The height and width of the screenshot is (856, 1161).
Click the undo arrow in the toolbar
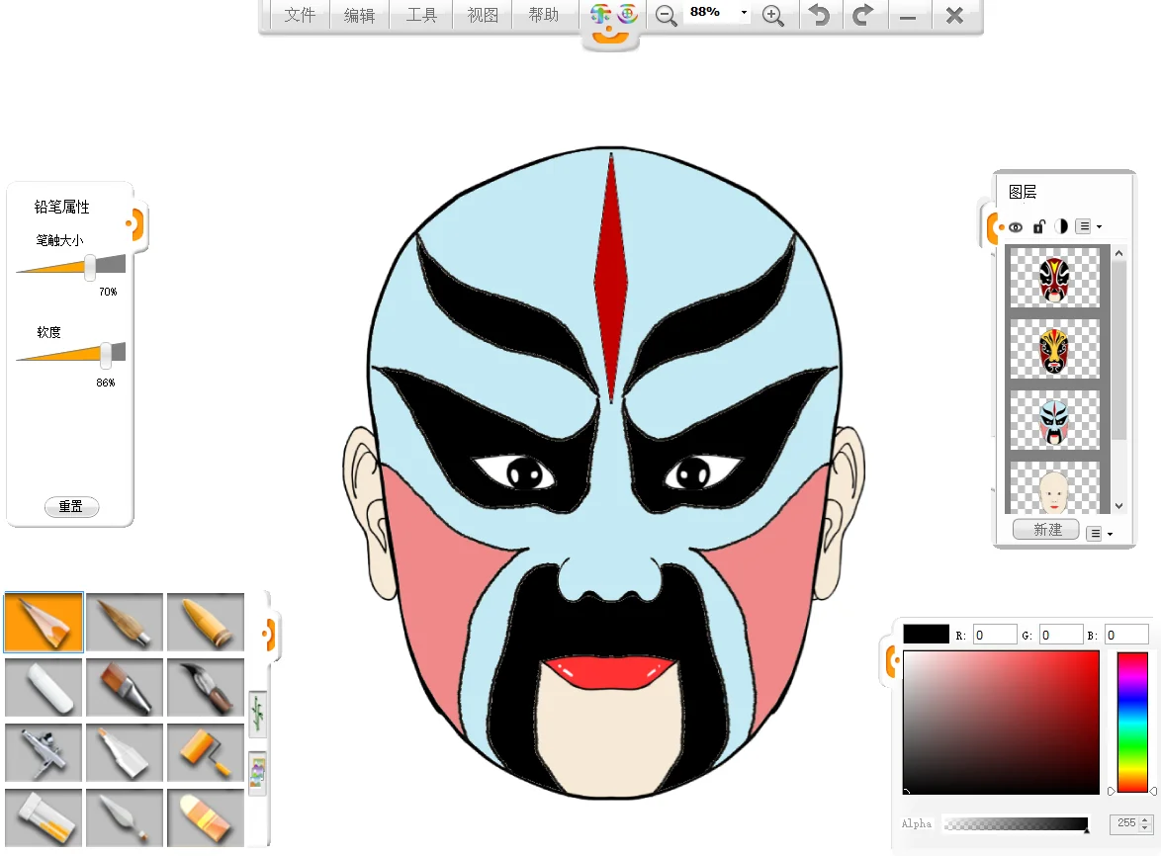820,16
